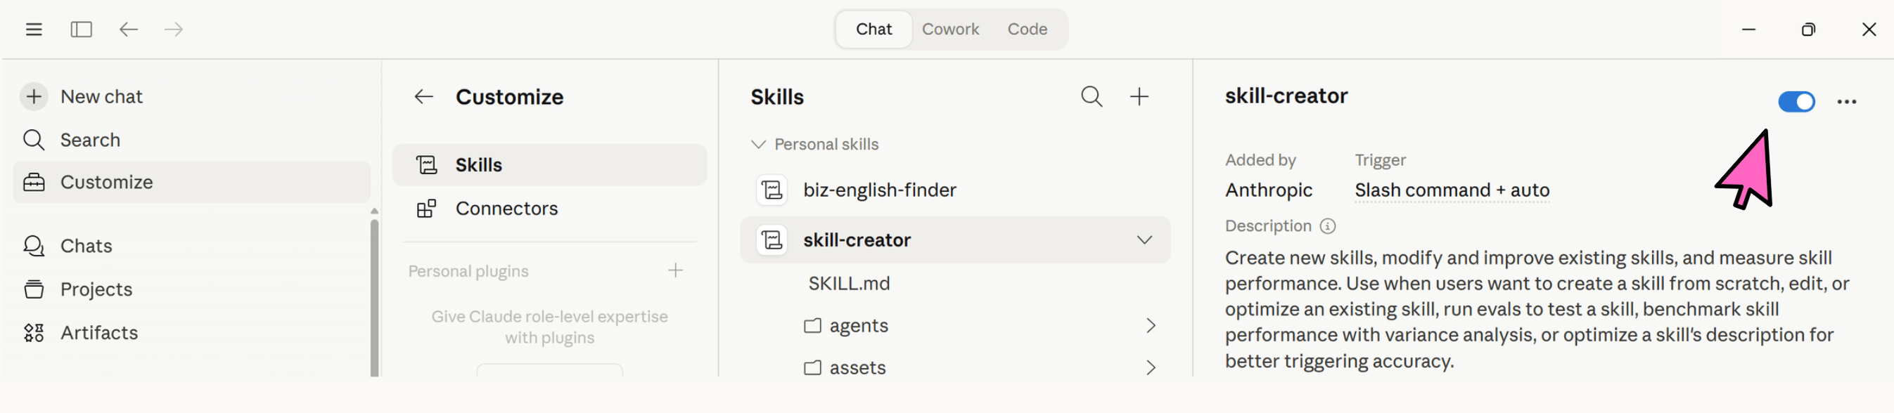Add a new skill with plus icon
The height and width of the screenshot is (413, 1894).
pyautogui.click(x=1139, y=96)
